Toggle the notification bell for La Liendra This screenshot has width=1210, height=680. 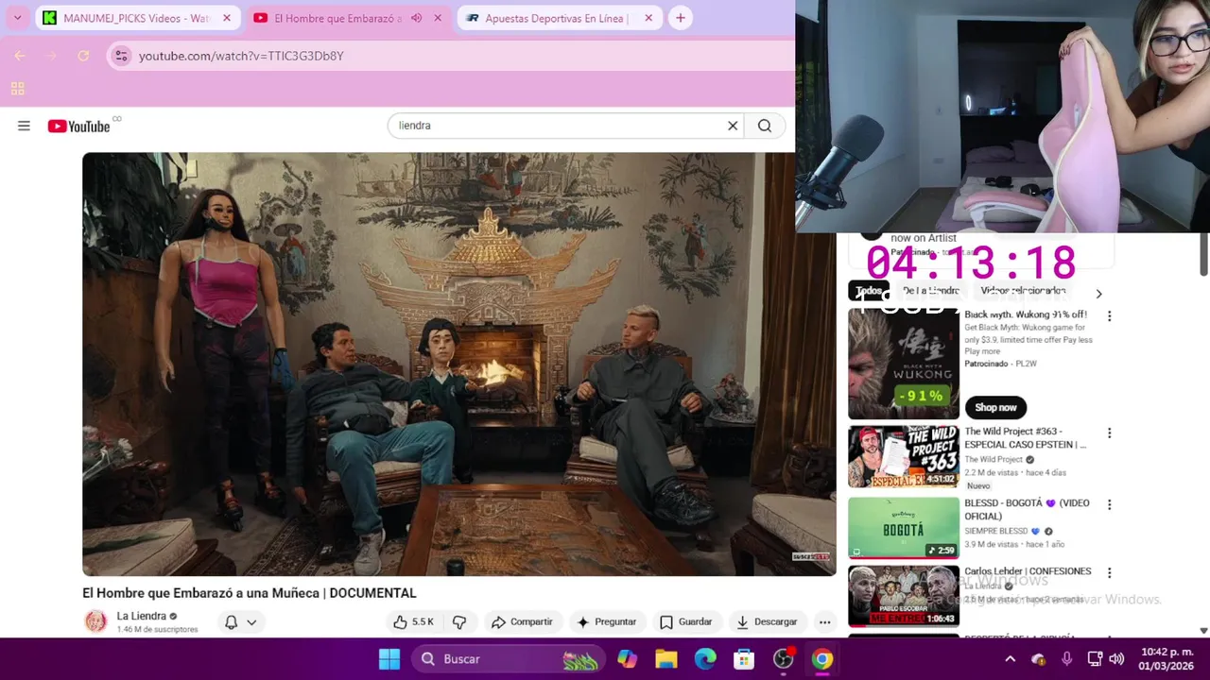pyautogui.click(x=231, y=622)
